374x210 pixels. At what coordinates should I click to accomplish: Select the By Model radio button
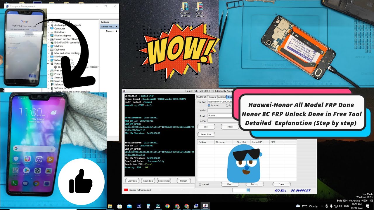pyautogui.click(x=209, y=105)
